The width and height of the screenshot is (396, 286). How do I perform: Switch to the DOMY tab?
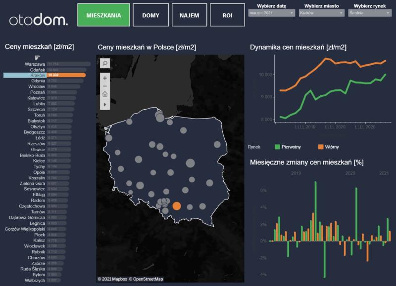(x=150, y=15)
